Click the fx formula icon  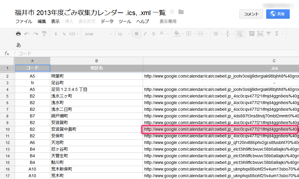point(7,53)
